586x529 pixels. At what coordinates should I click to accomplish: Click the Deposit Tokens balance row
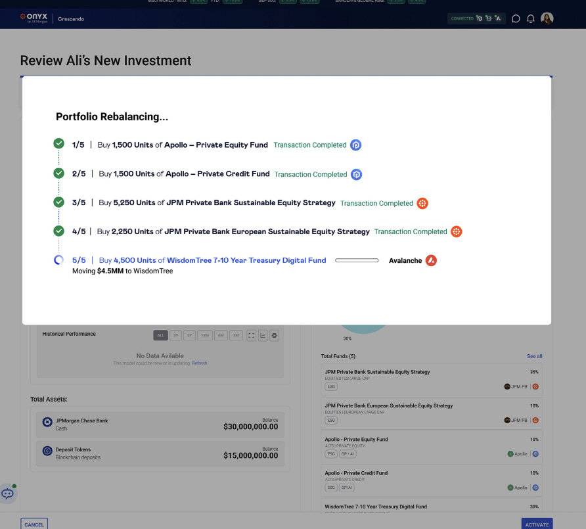(x=160, y=453)
